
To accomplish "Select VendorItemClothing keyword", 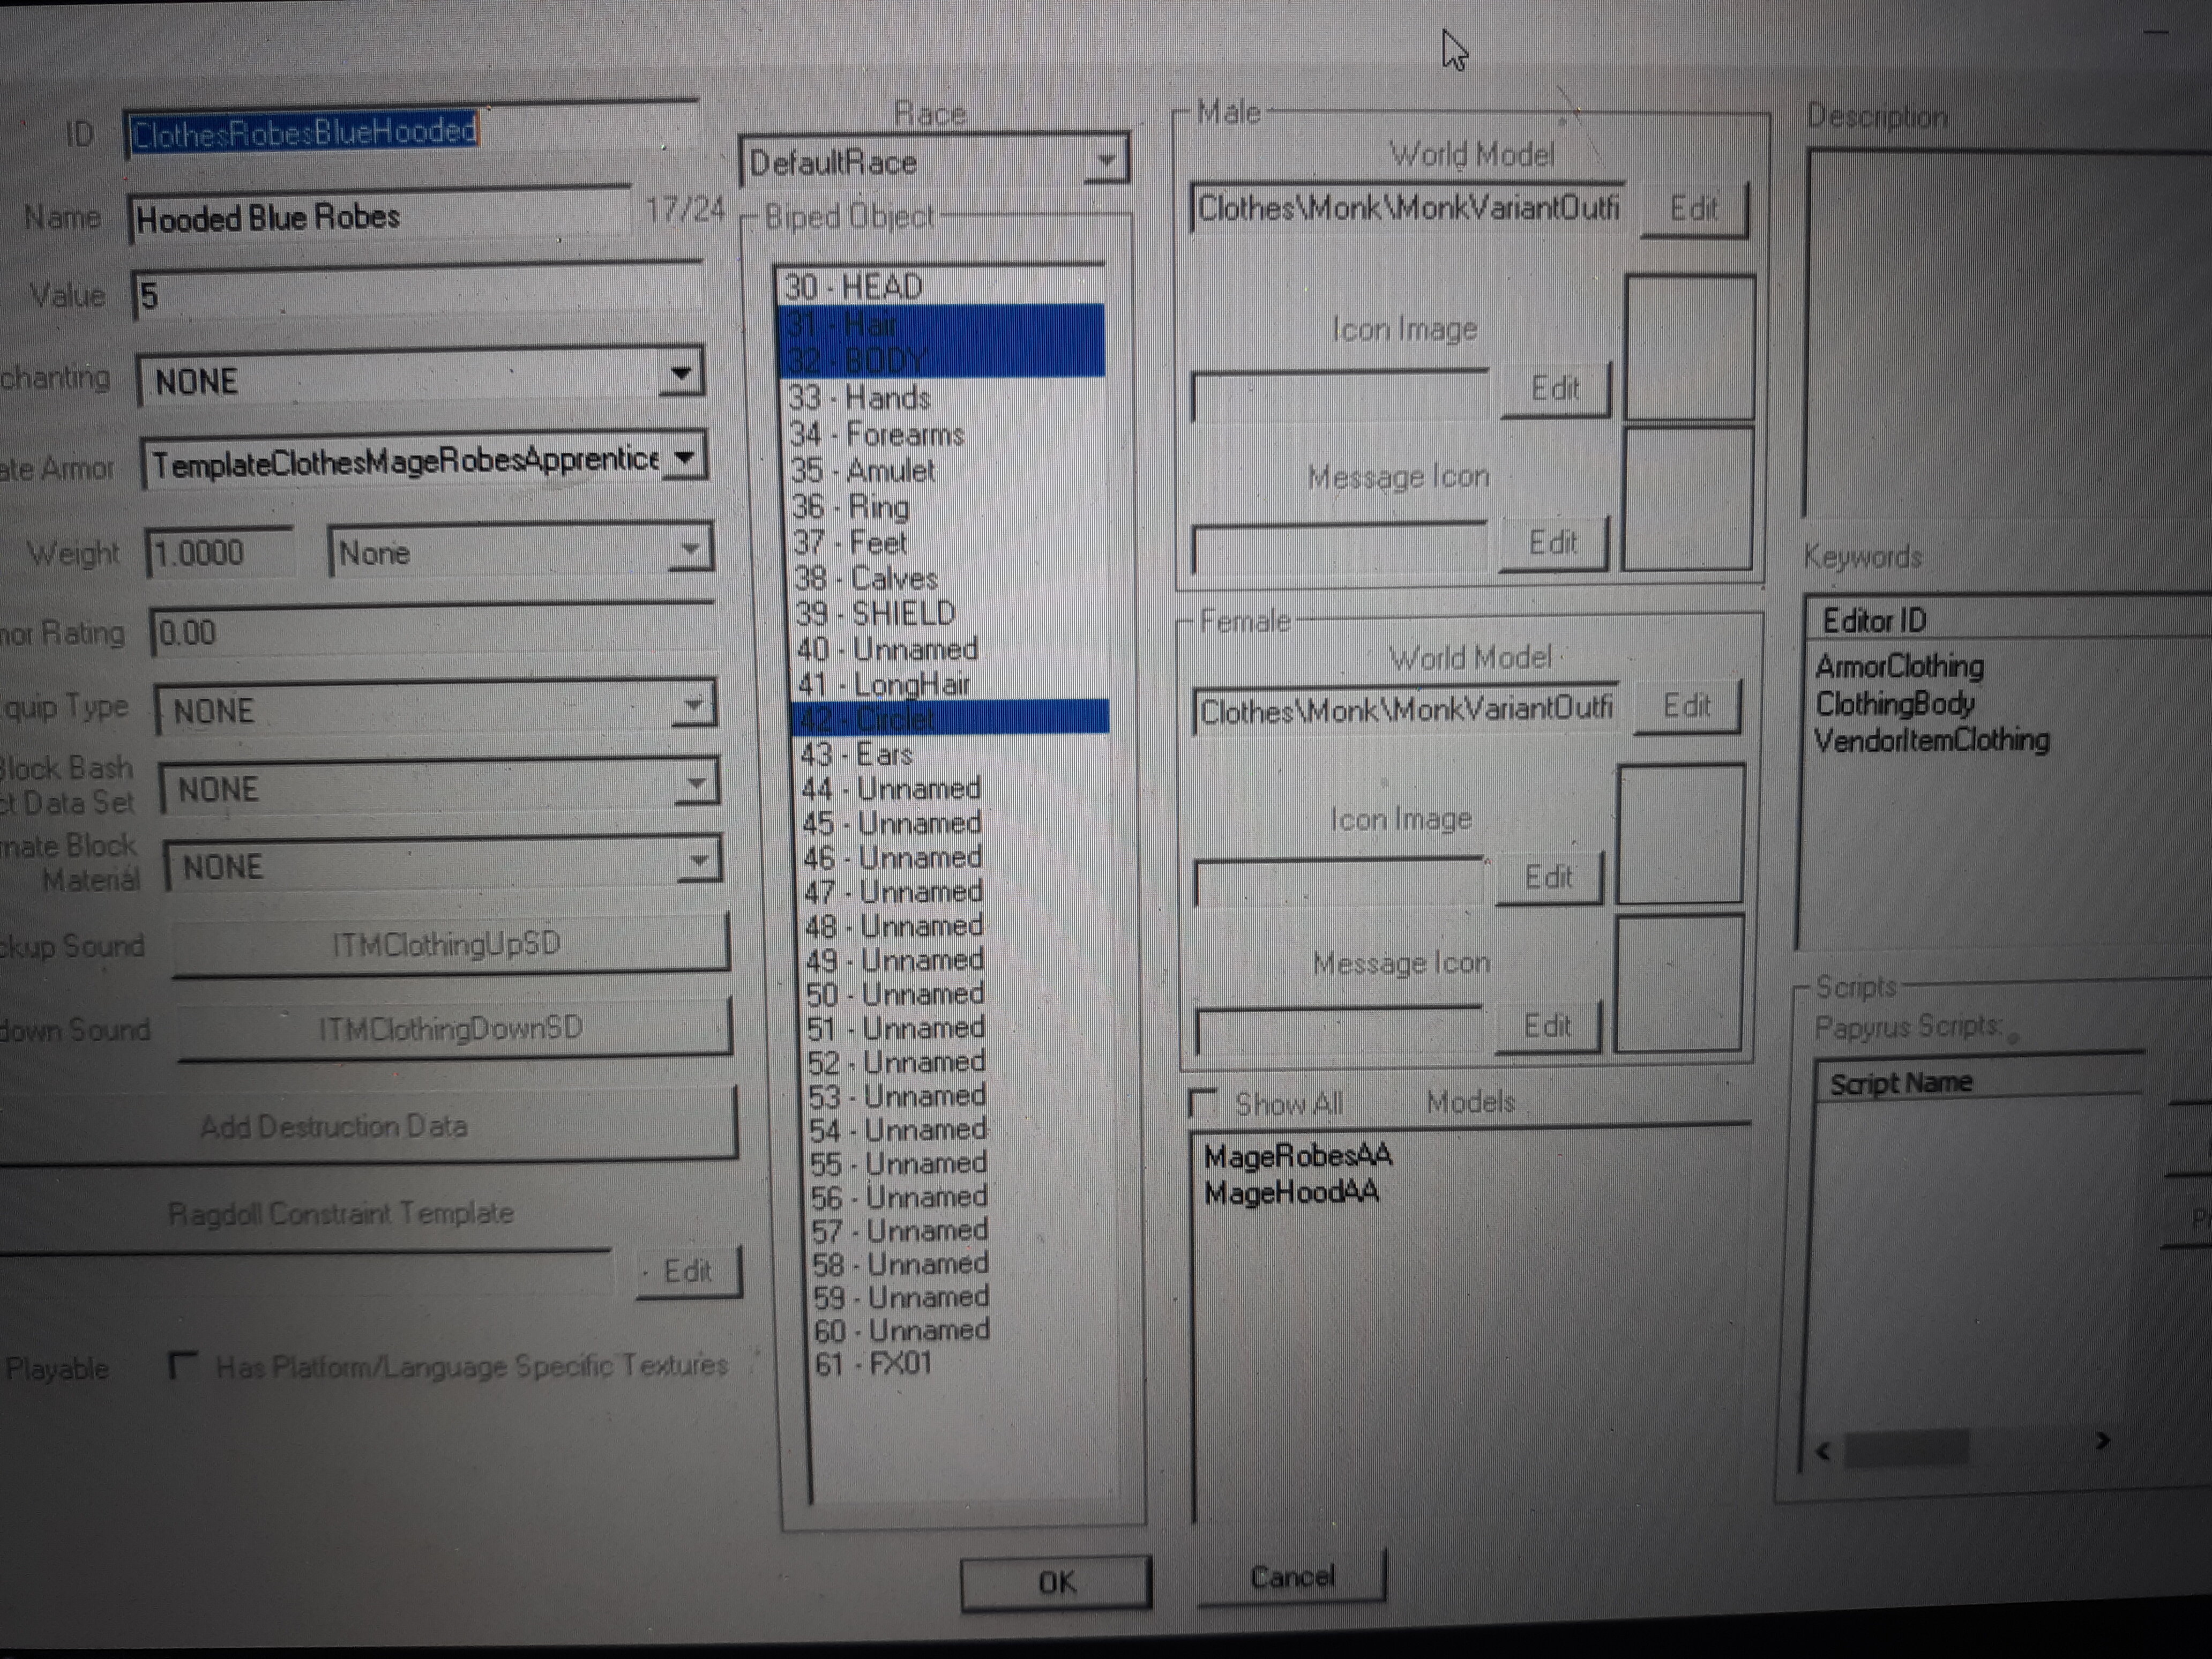I will click(1932, 740).
